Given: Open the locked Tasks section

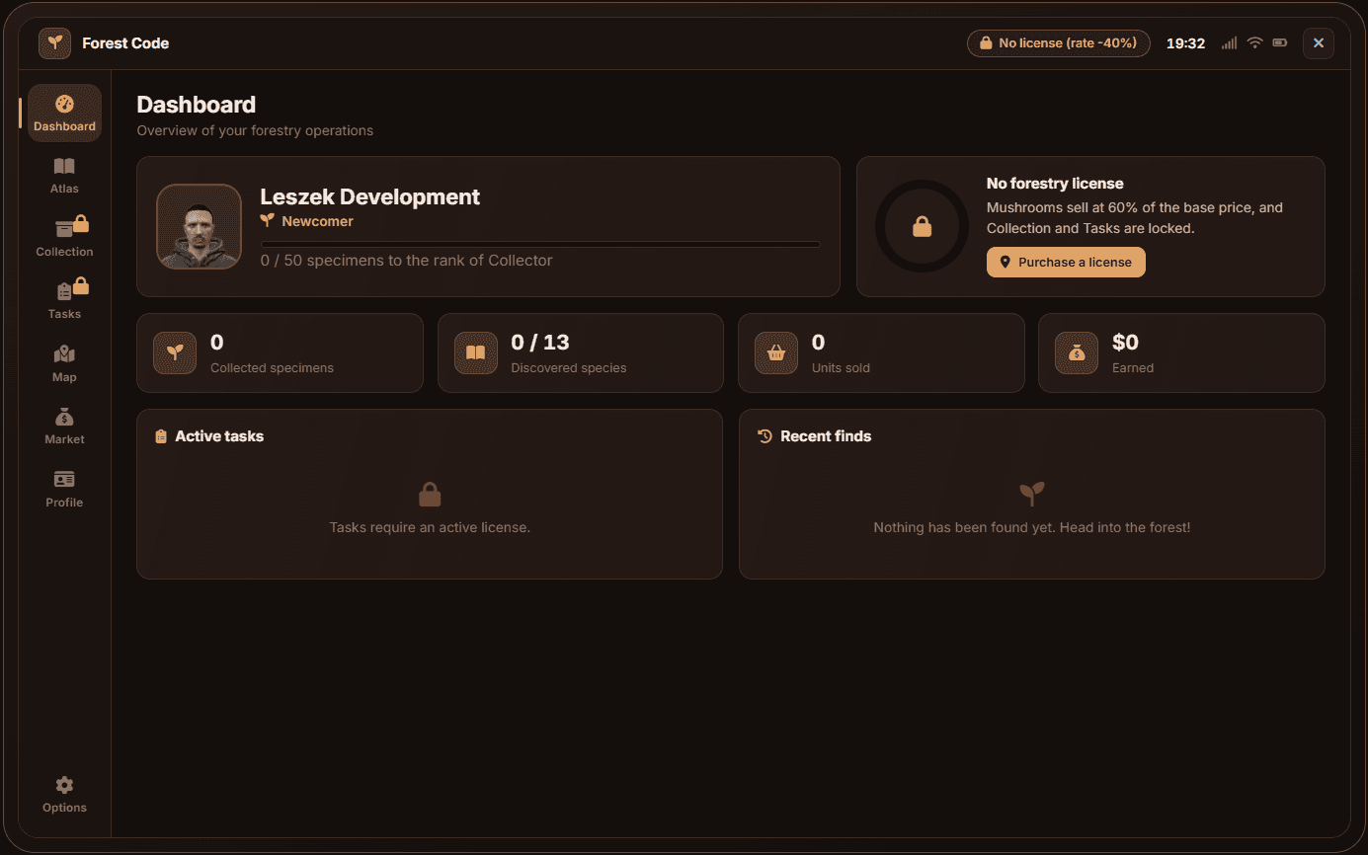Looking at the screenshot, I should click(x=64, y=300).
